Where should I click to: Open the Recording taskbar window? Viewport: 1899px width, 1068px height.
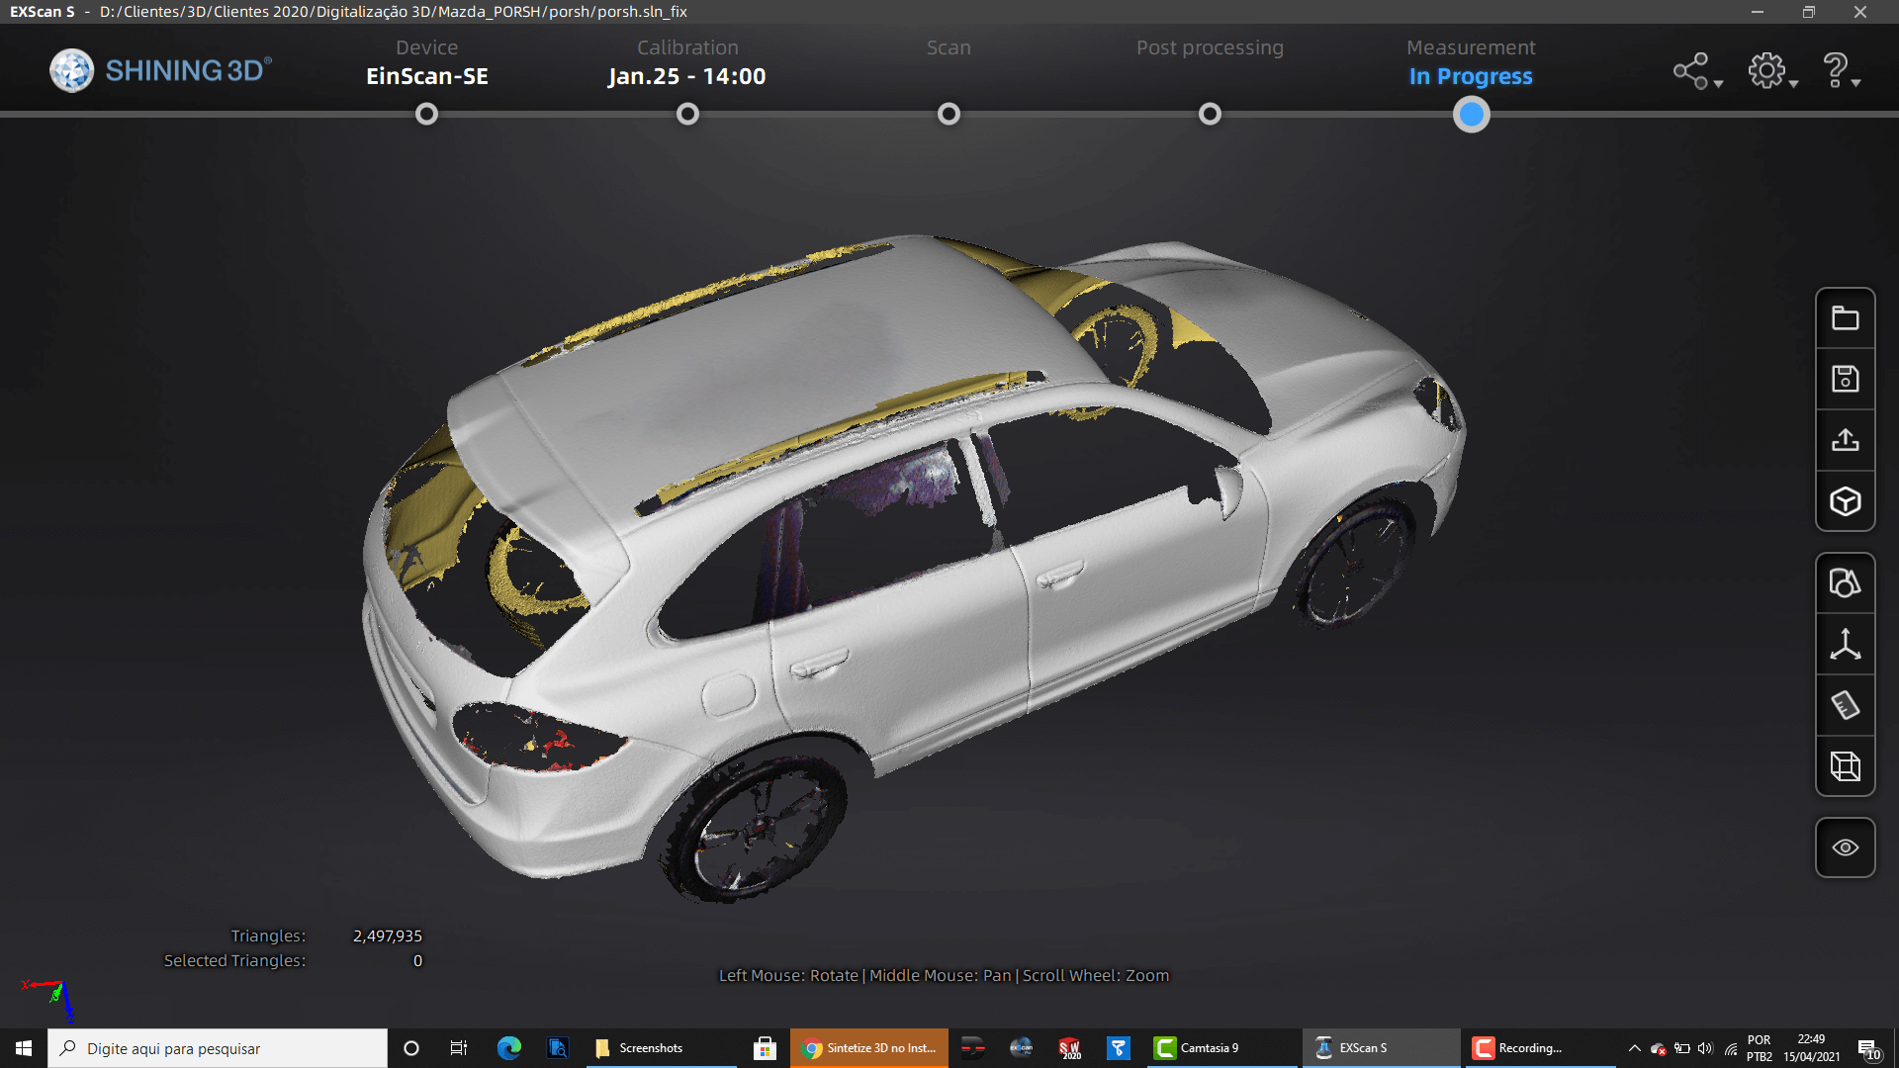pyautogui.click(x=1540, y=1048)
